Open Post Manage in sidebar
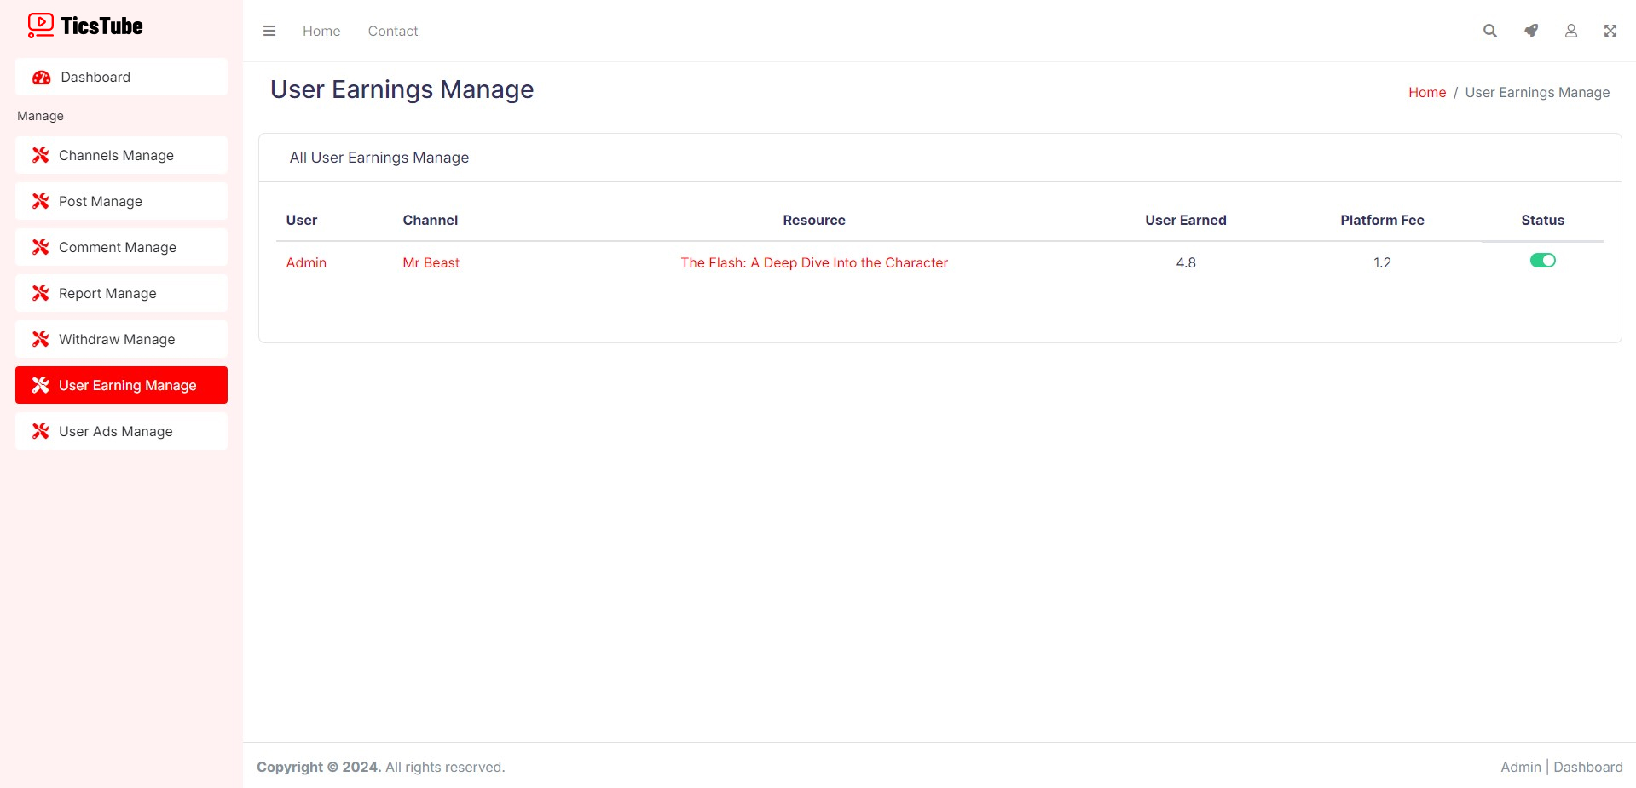1636x788 pixels. (x=101, y=201)
